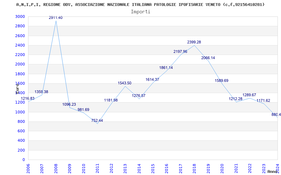Click the 981.69 data label
Image resolution: width=281 pixels, height=175 pixels.
coord(83,110)
